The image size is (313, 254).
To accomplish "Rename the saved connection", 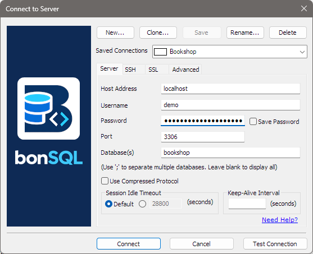I will [x=245, y=33].
